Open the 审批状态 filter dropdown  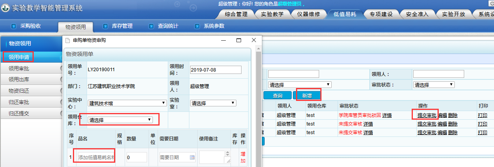tap(434, 84)
